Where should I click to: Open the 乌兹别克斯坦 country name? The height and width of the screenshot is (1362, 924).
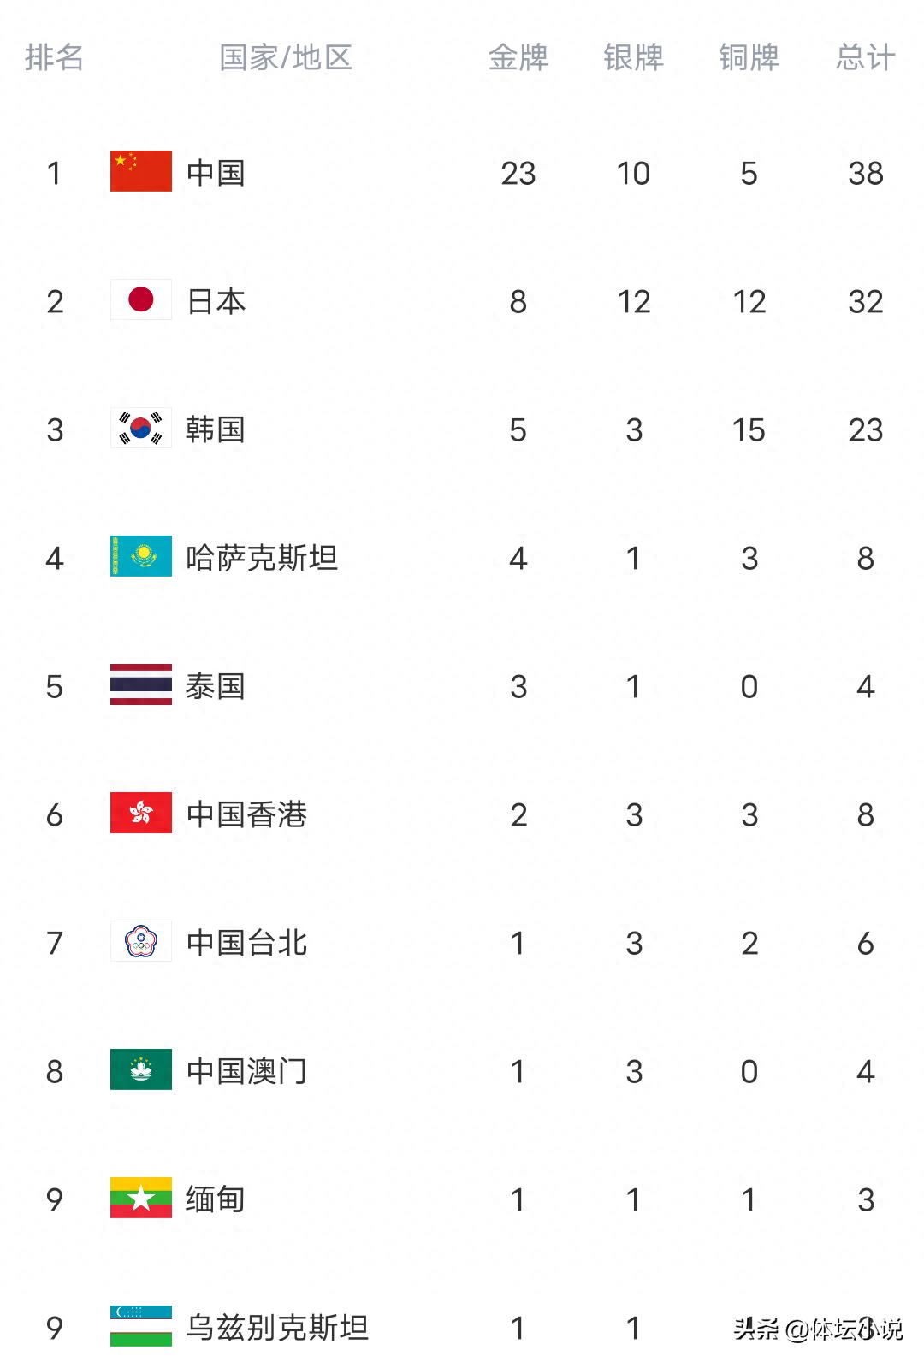pos(277,1328)
